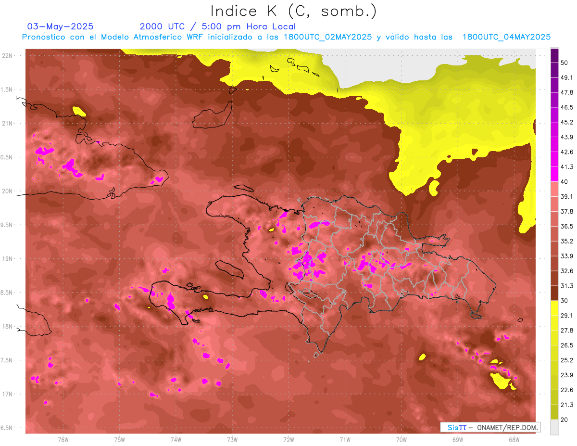Click the "75W" longitude axis label
Viewport: 577px width, 446px height.
click(x=120, y=440)
